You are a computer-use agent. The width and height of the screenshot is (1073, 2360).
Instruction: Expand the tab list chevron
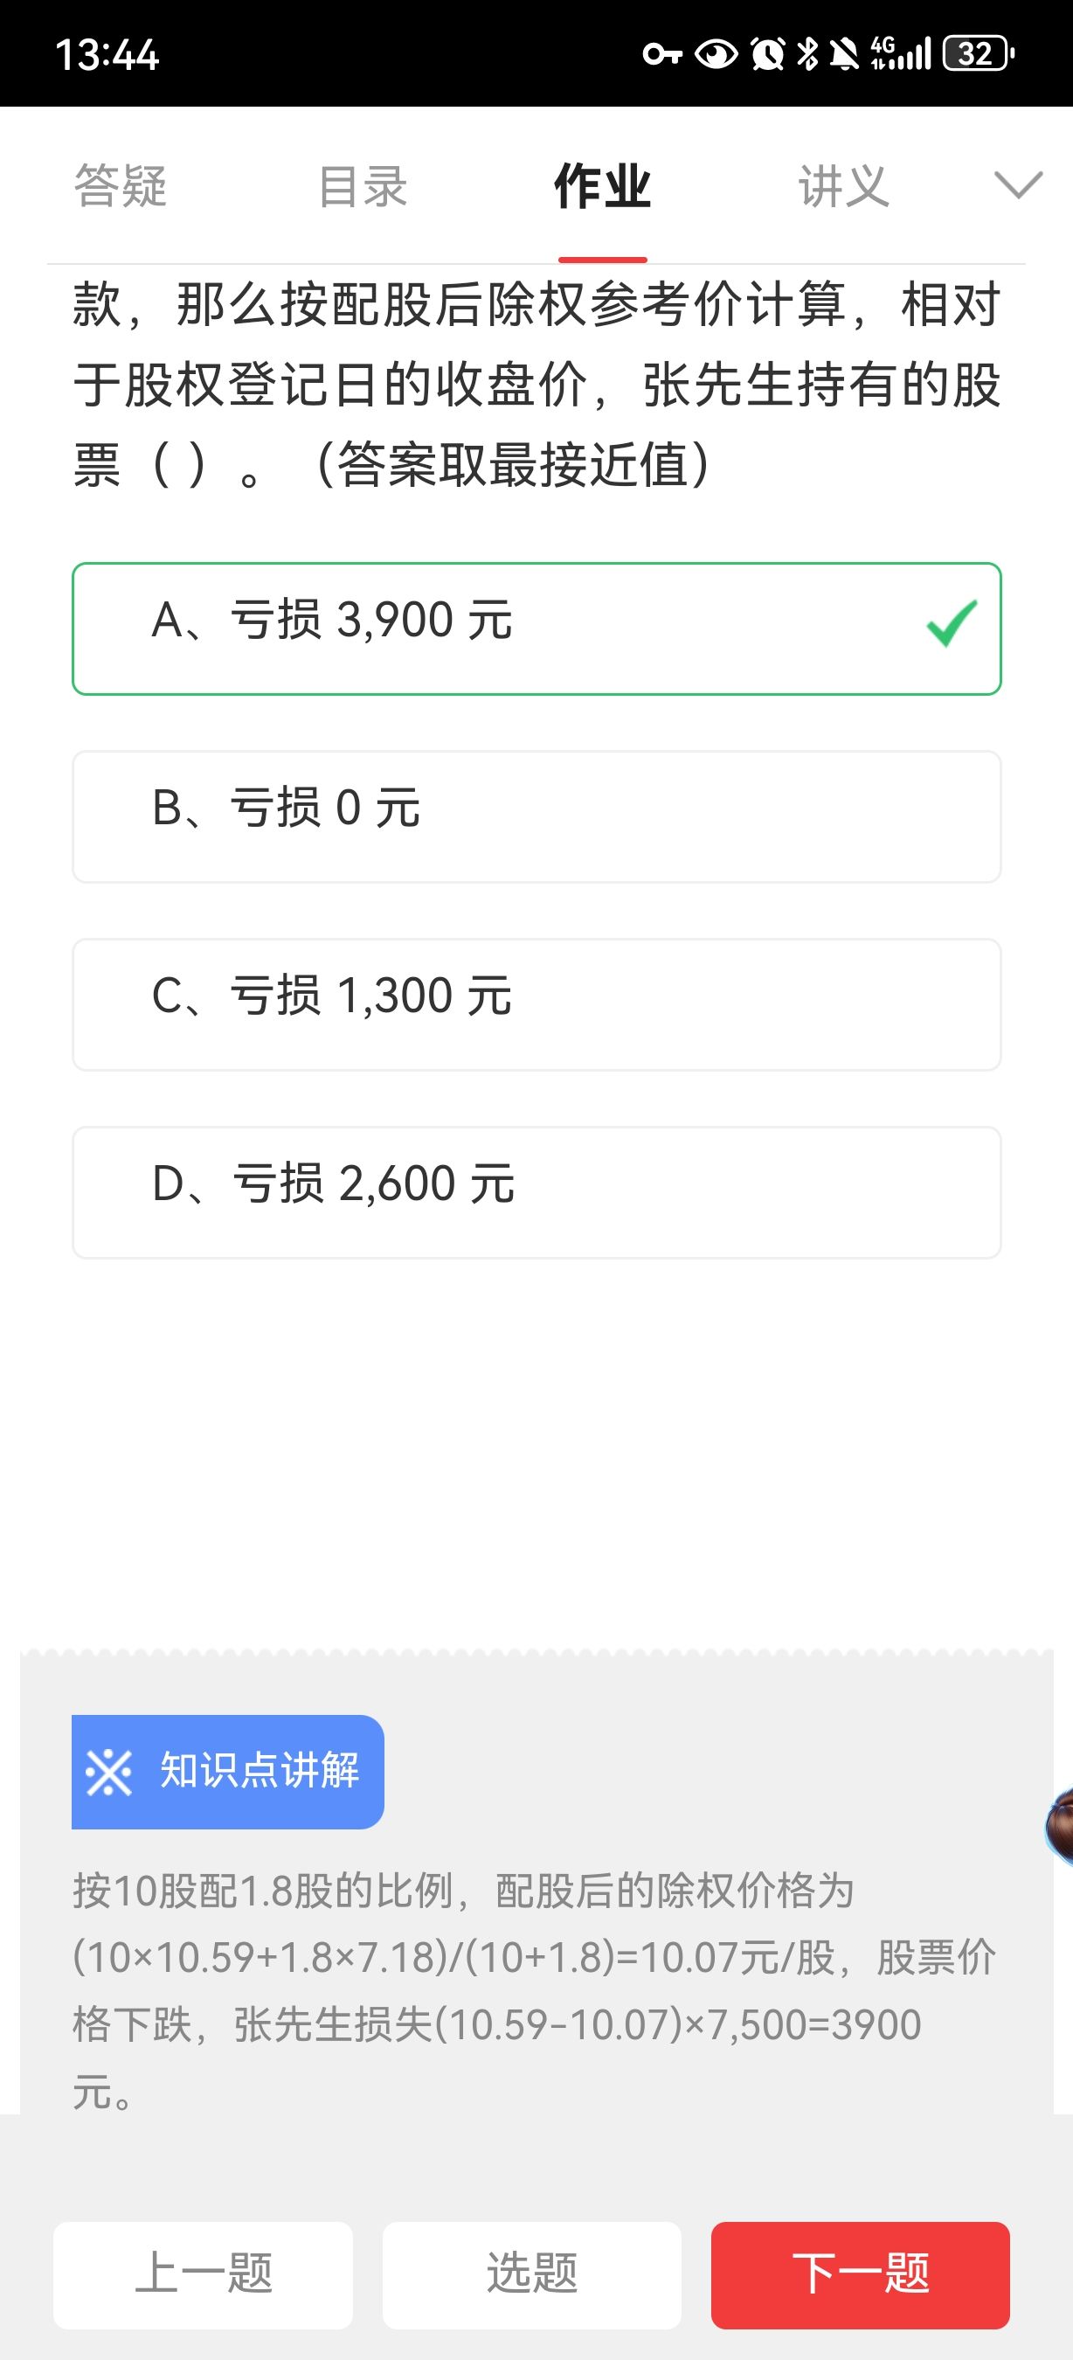[1018, 186]
